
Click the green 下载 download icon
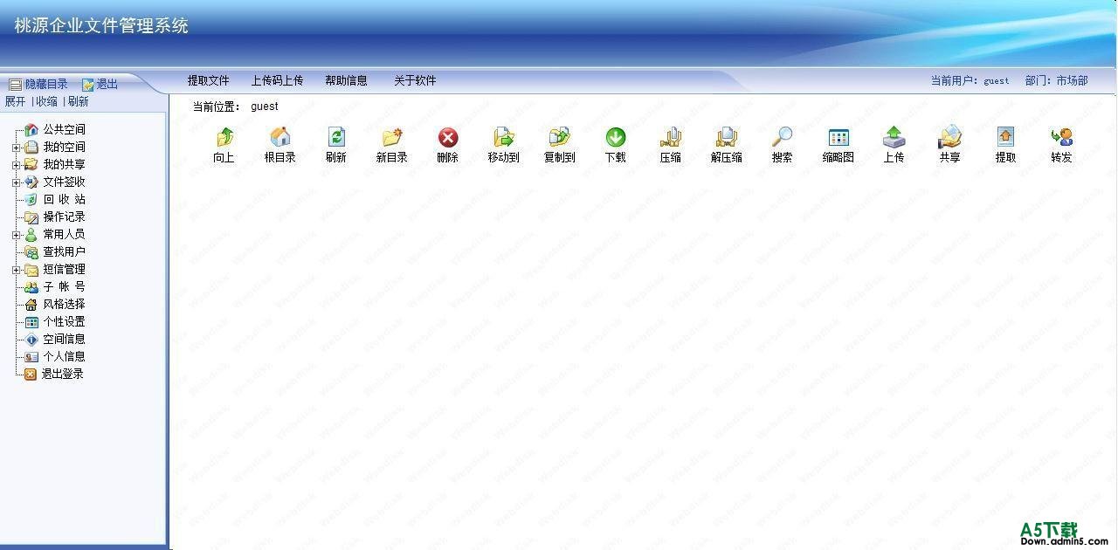(x=616, y=137)
